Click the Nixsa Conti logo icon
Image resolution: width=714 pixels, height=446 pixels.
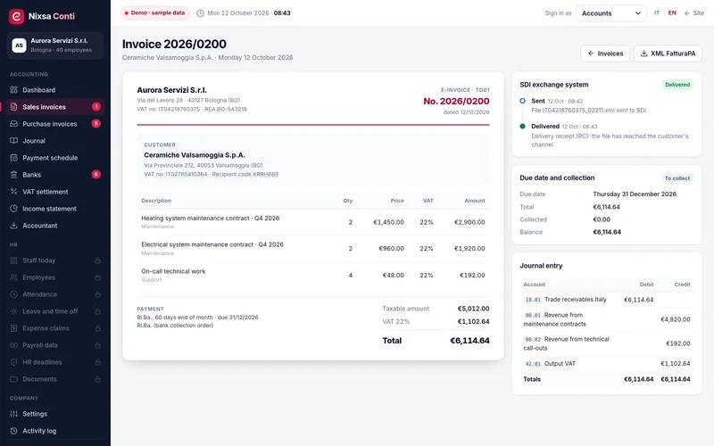click(16, 16)
